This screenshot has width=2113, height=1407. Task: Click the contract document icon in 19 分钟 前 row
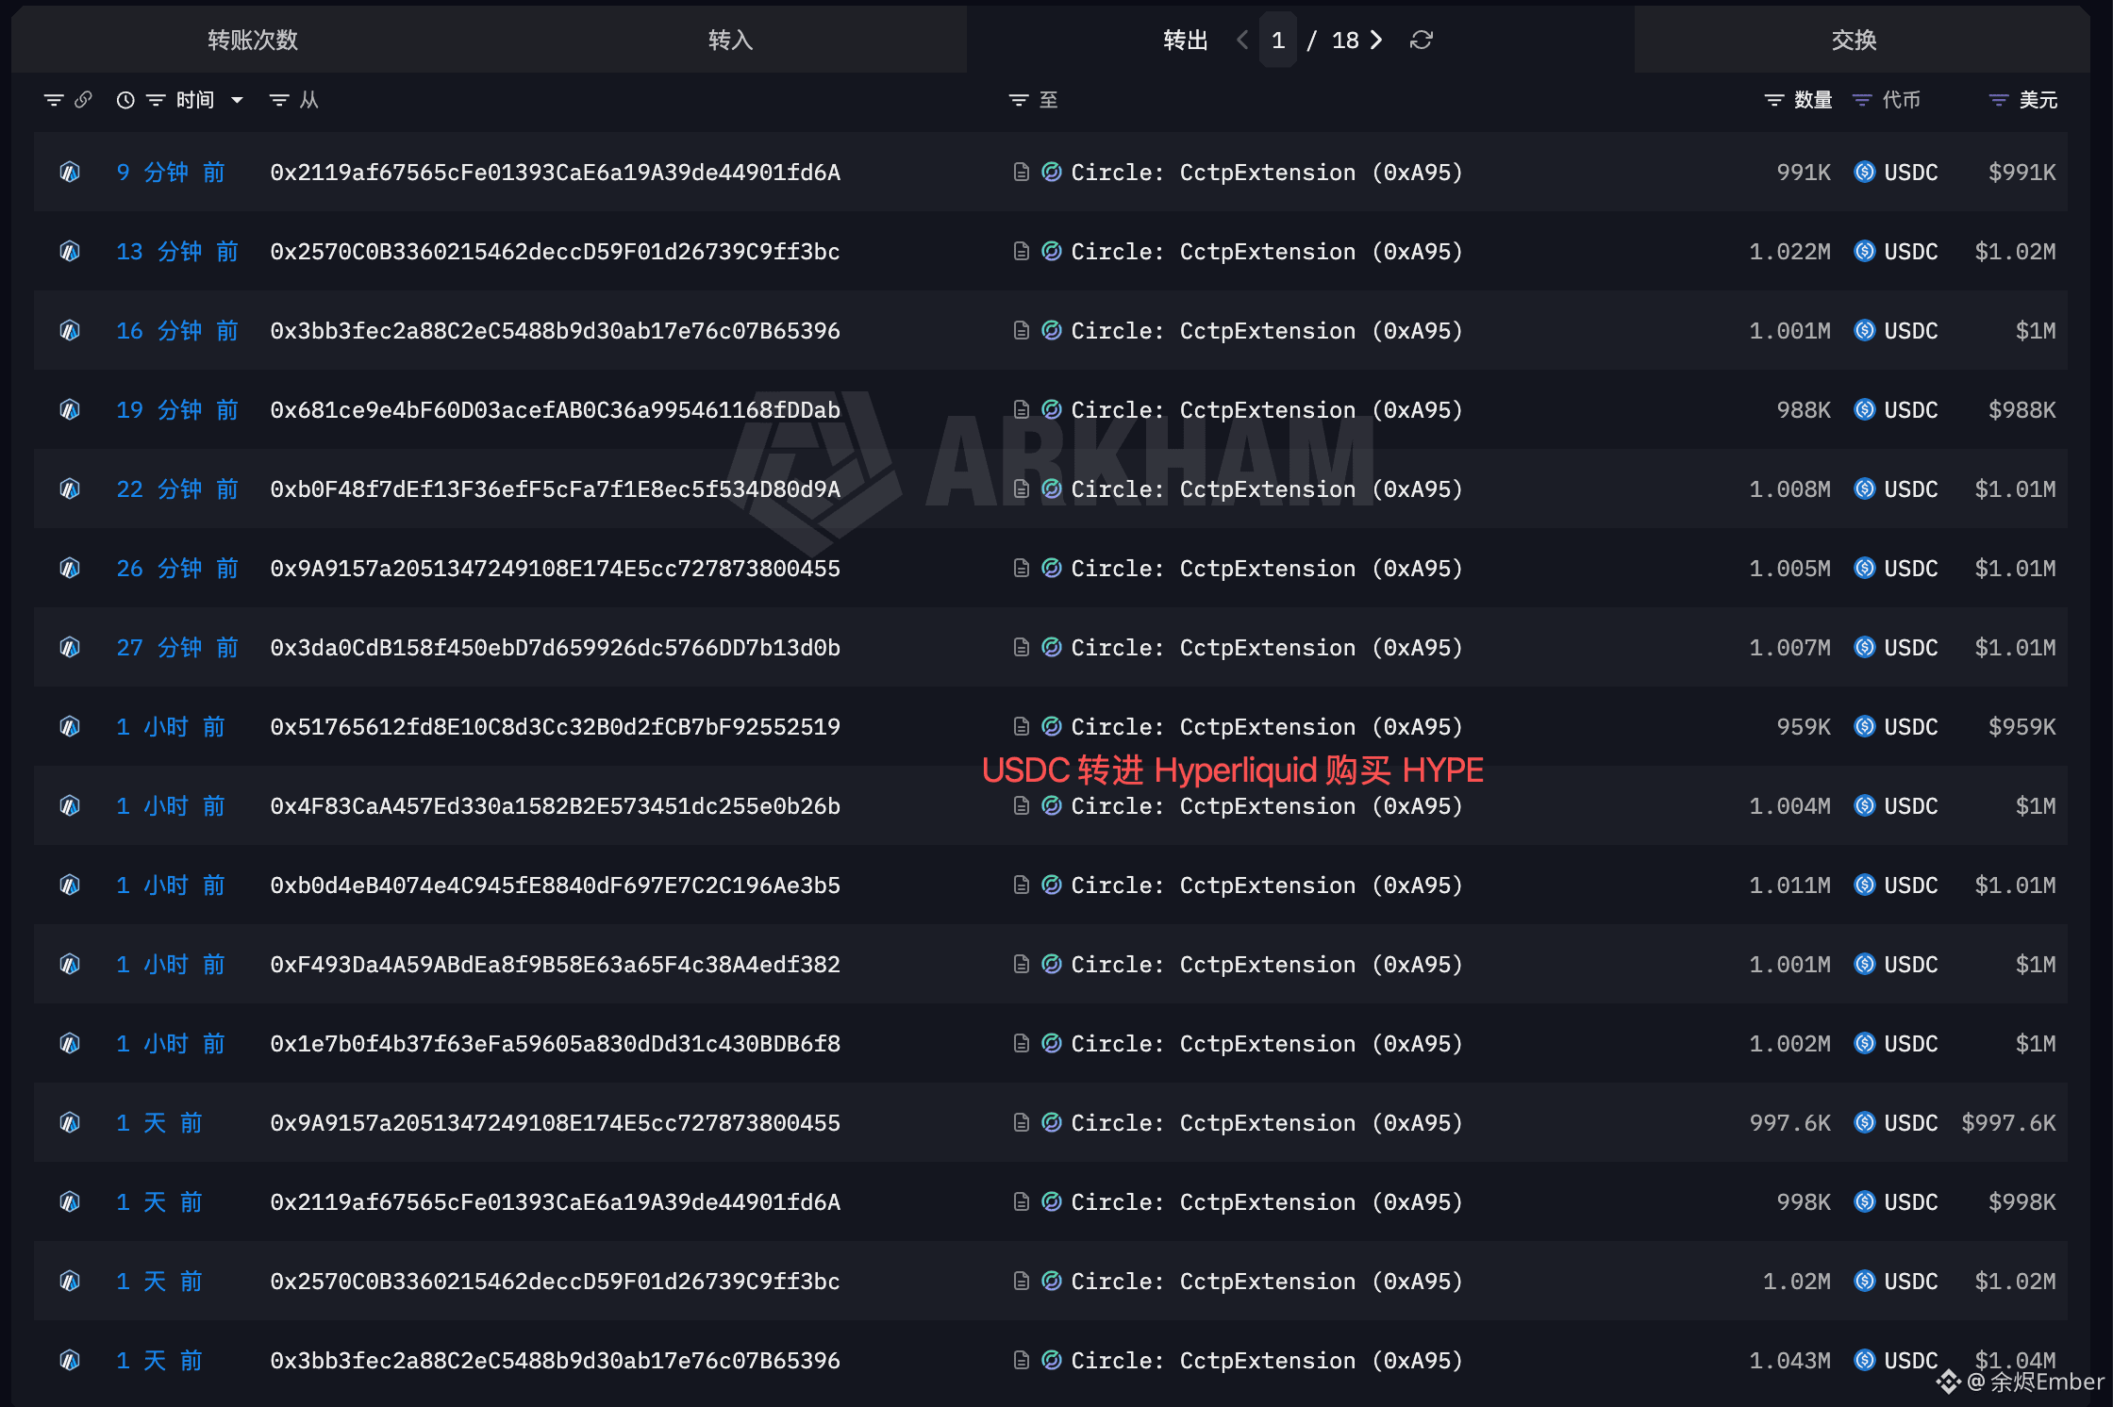point(1021,409)
